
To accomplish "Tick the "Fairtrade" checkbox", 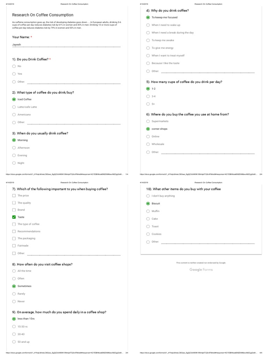I will (14, 246).
